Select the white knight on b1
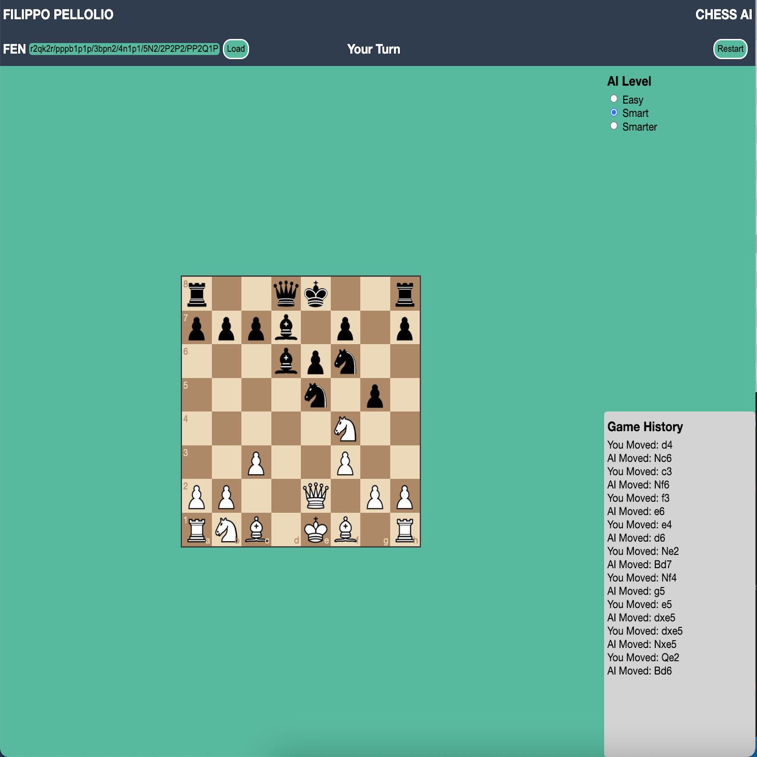 pos(227,530)
